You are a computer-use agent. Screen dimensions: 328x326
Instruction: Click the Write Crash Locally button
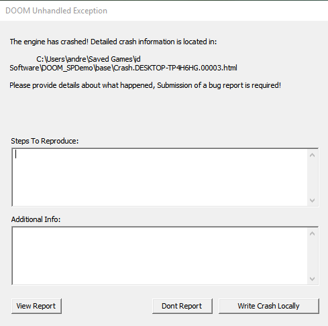point(269,306)
